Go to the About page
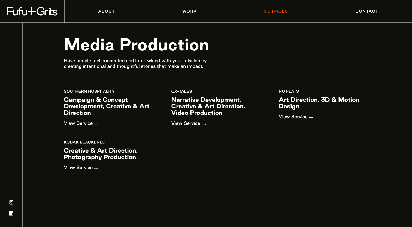 click(x=107, y=11)
